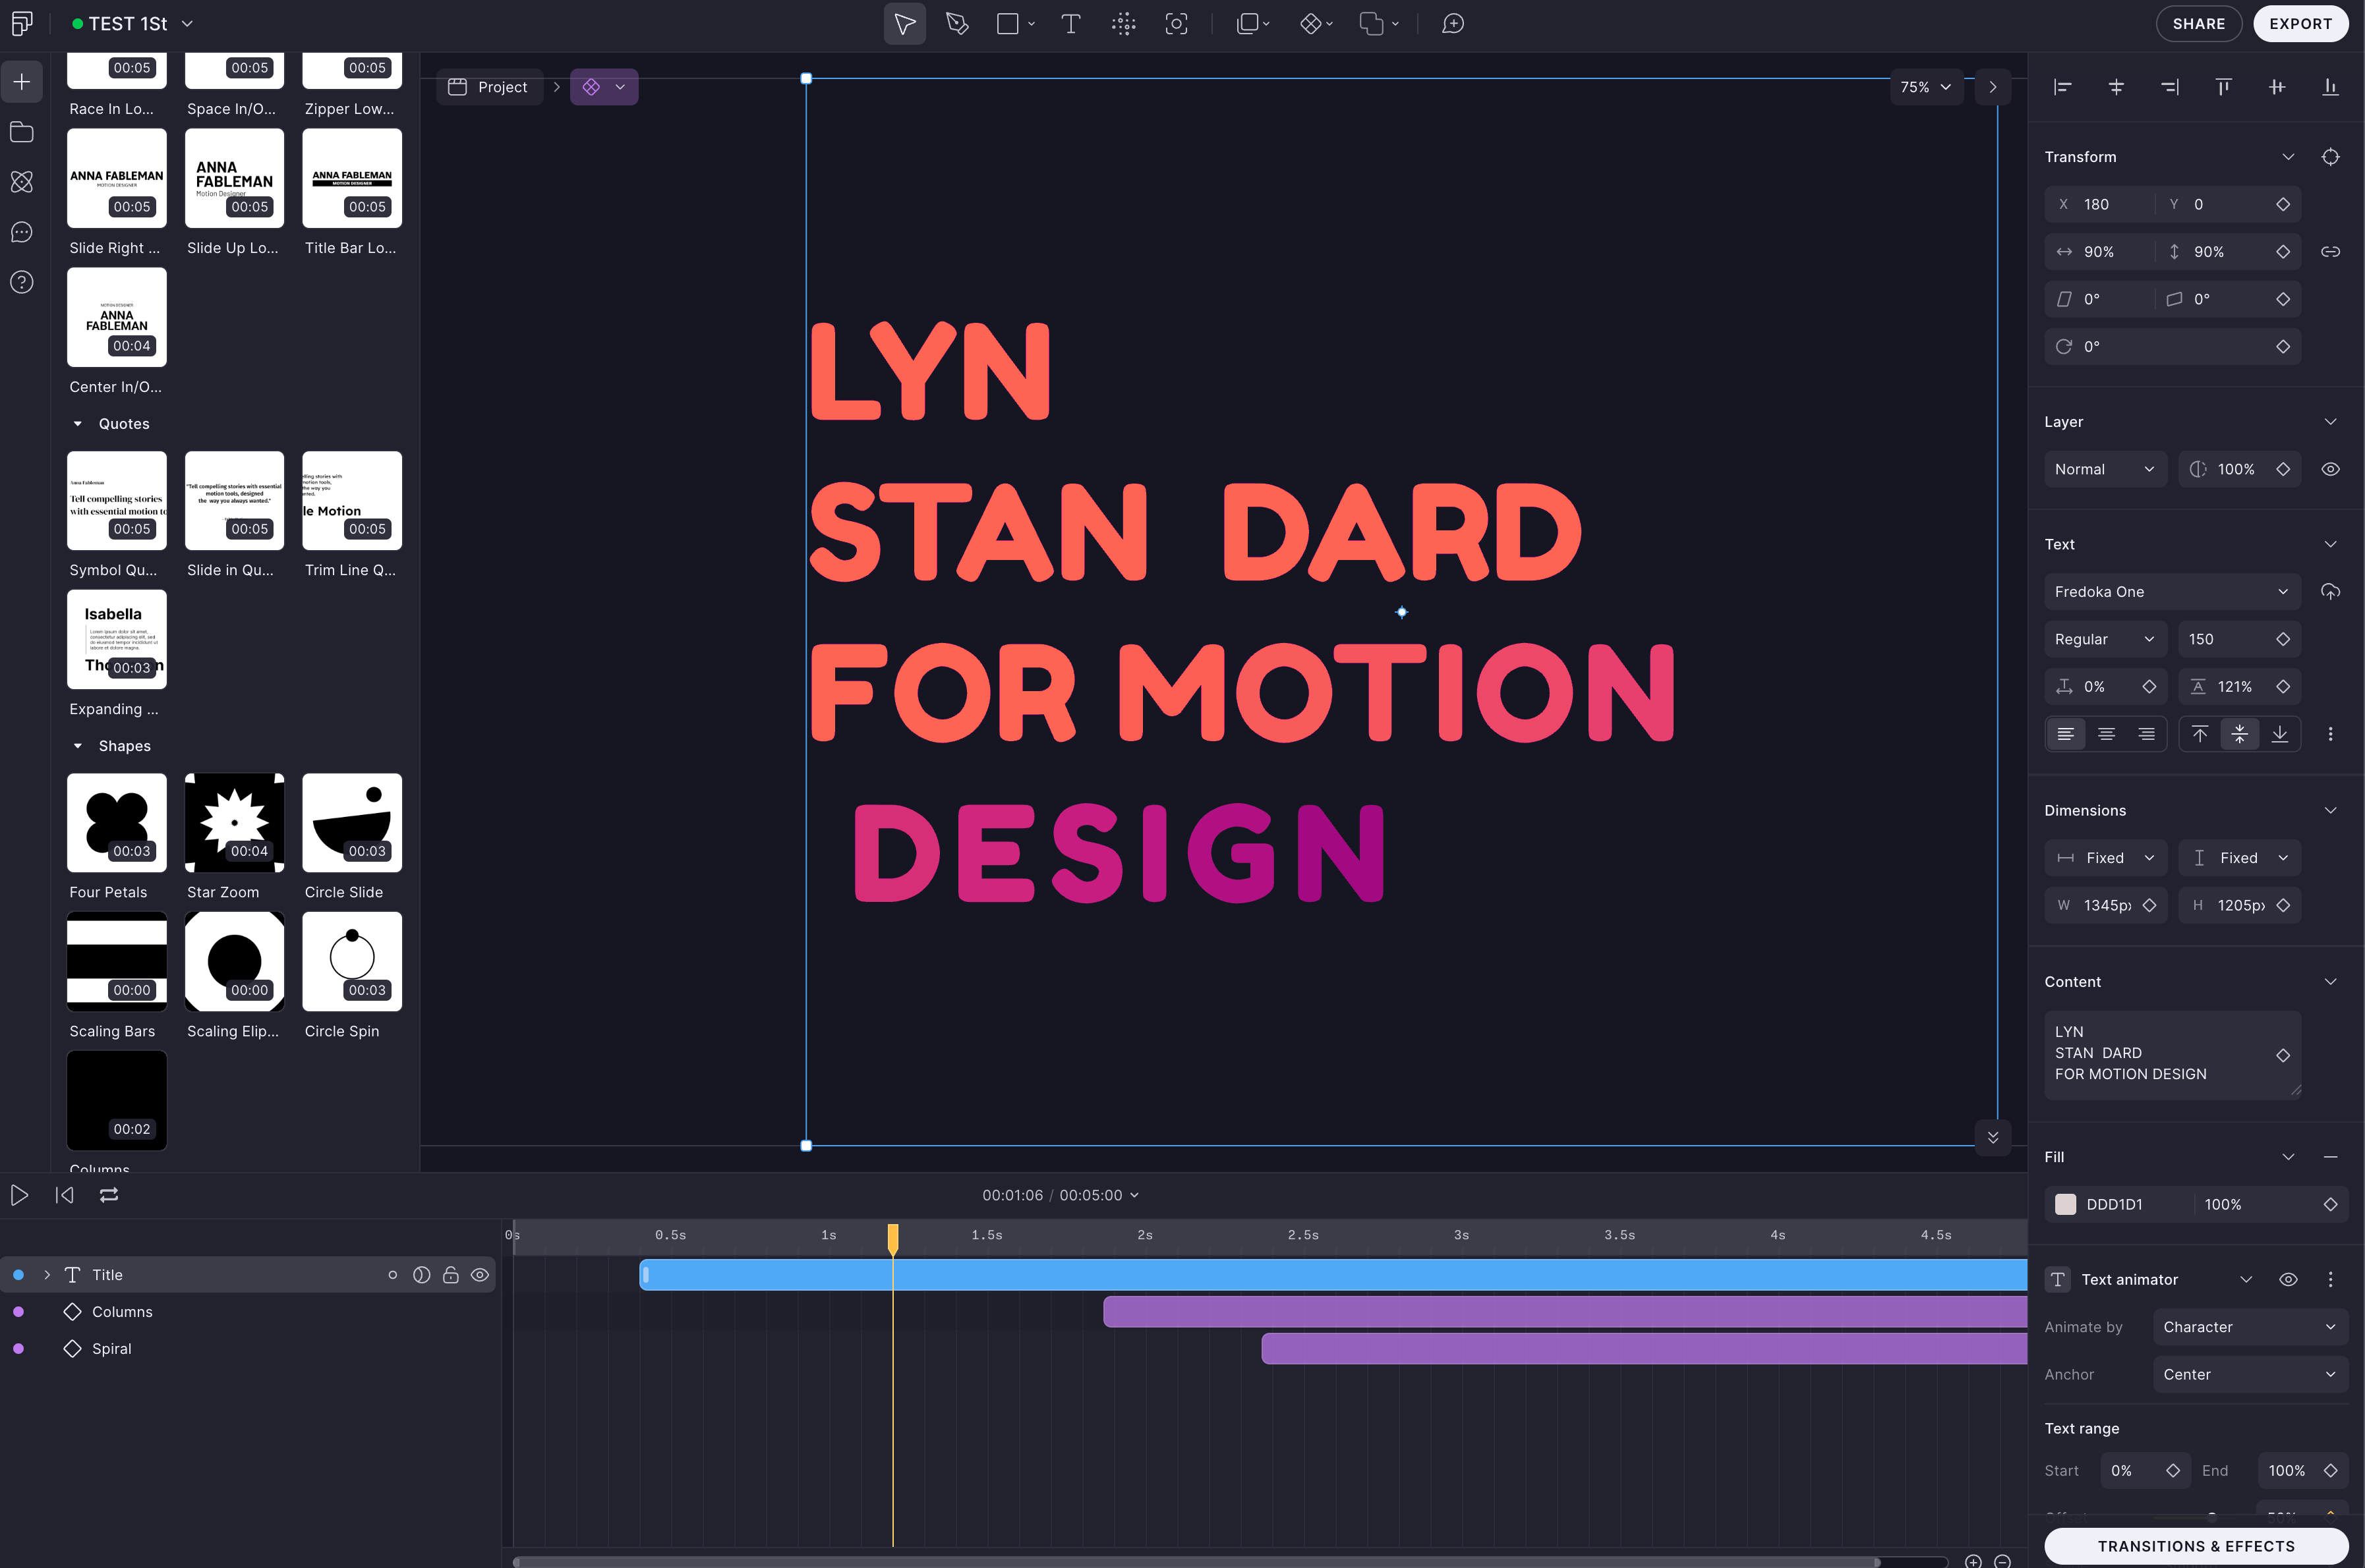The image size is (2365, 1568).
Task: Upload a custom font icon
Action: click(2330, 592)
